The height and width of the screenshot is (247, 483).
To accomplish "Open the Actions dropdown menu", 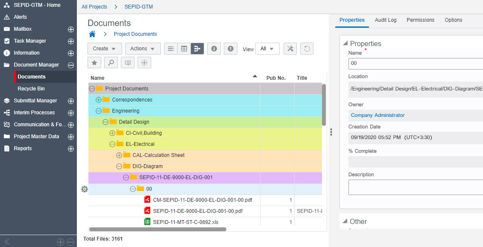I will click(143, 49).
